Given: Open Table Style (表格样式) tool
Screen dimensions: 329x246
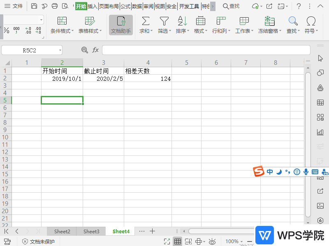Looking at the screenshot, I should pyautogui.click(x=90, y=25).
